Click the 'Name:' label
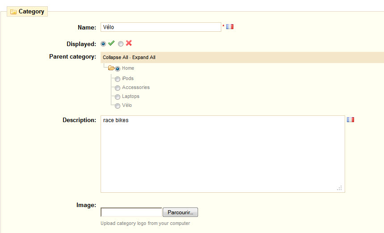This screenshot has width=384, height=233. (x=87, y=27)
